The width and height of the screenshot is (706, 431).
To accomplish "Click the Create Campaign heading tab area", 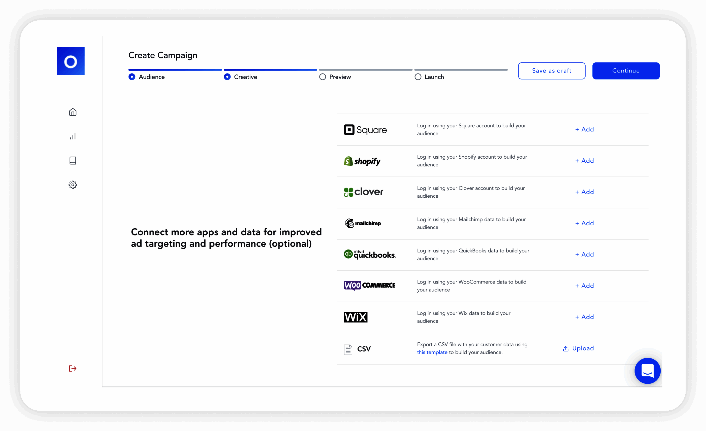I will [163, 55].
